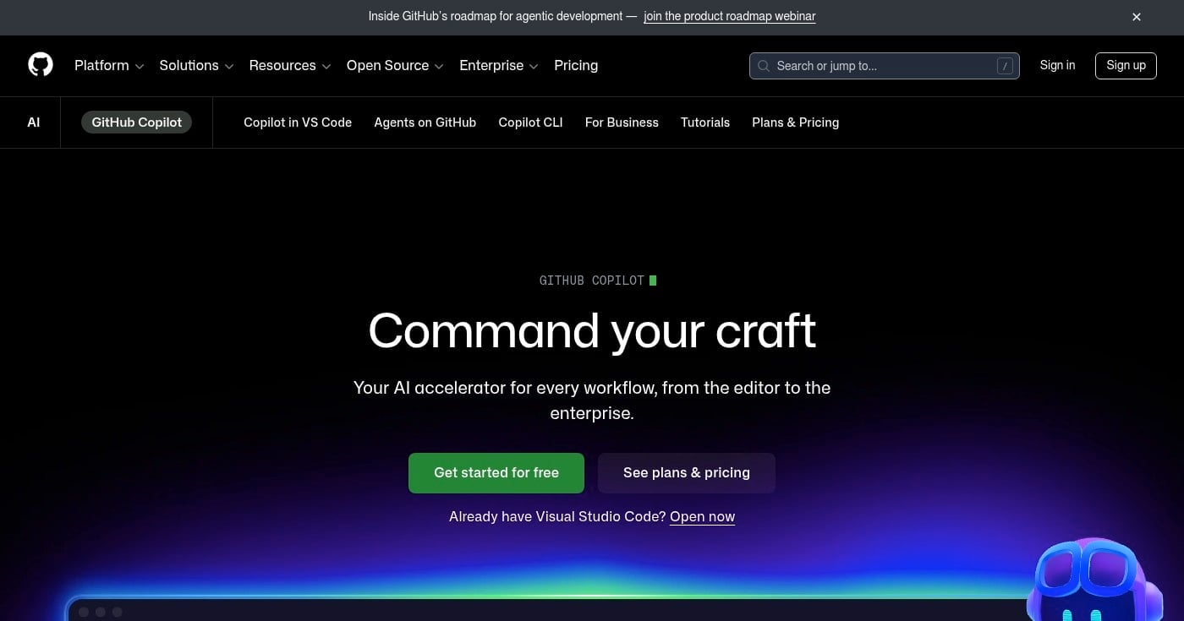
Task: Click See plans & pricing button
Action: (x=687, y=473)
